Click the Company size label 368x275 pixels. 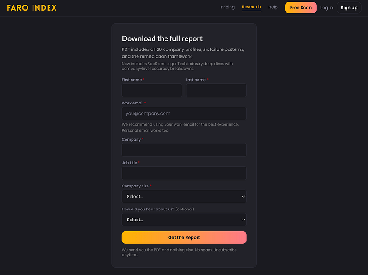click(x=135, y=186)
